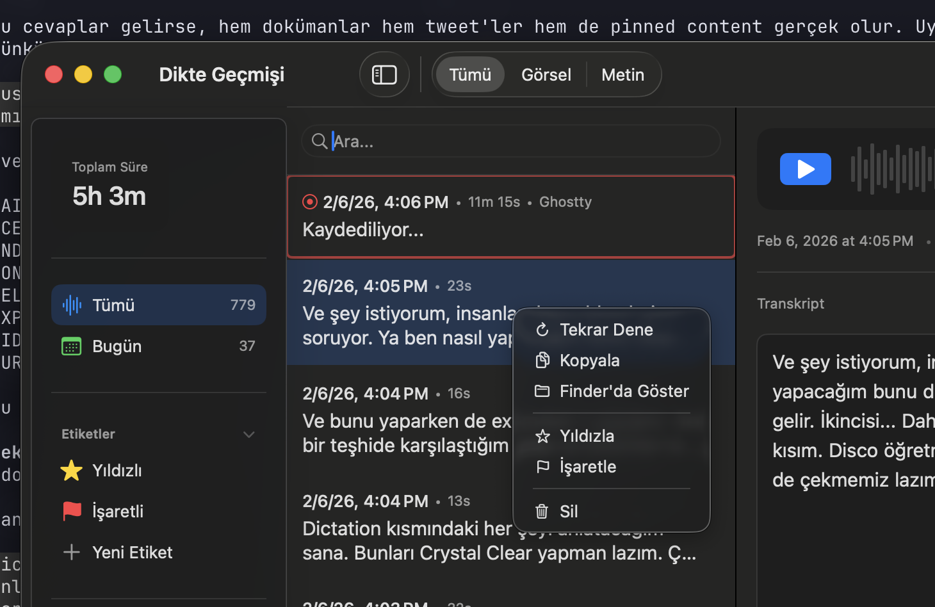Flag the recording with İşaretle
The image size is (935, 607).
[587, 466]
